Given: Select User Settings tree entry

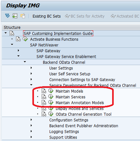Looking at the screenshot, I should tap(61, 68).
